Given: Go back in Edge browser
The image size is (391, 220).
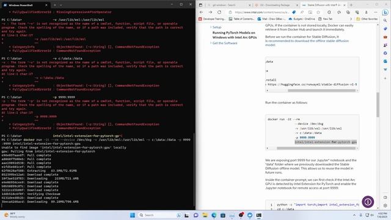Looking at the screenshot, I should pyautogui.click(x=201, y=12).
